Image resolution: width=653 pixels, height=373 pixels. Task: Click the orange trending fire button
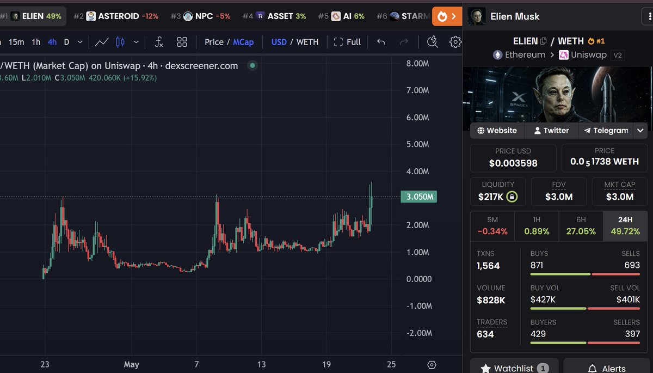[447, 16]
